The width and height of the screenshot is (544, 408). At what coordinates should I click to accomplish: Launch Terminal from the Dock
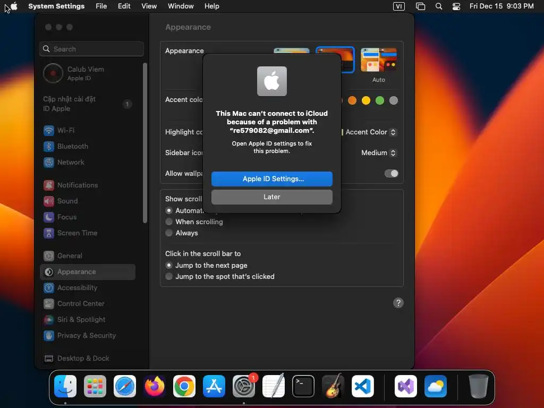303,386
